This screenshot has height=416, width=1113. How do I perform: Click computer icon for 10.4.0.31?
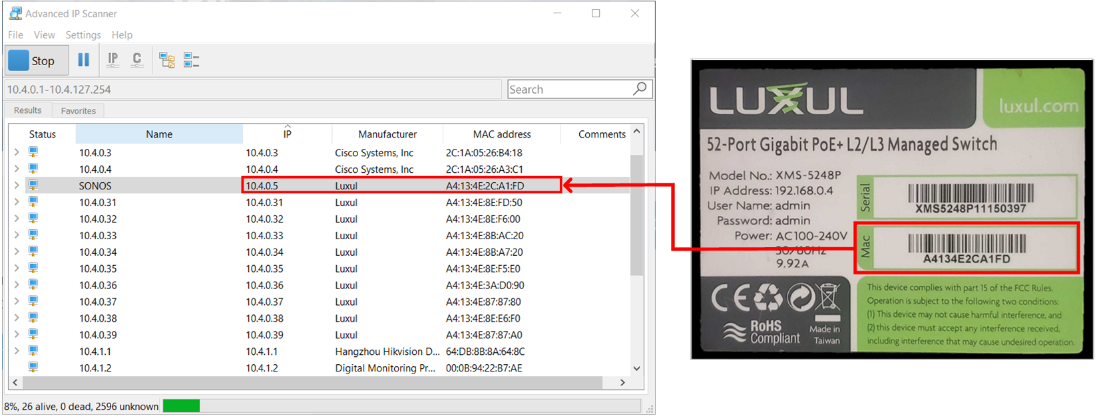coord(33,201)
